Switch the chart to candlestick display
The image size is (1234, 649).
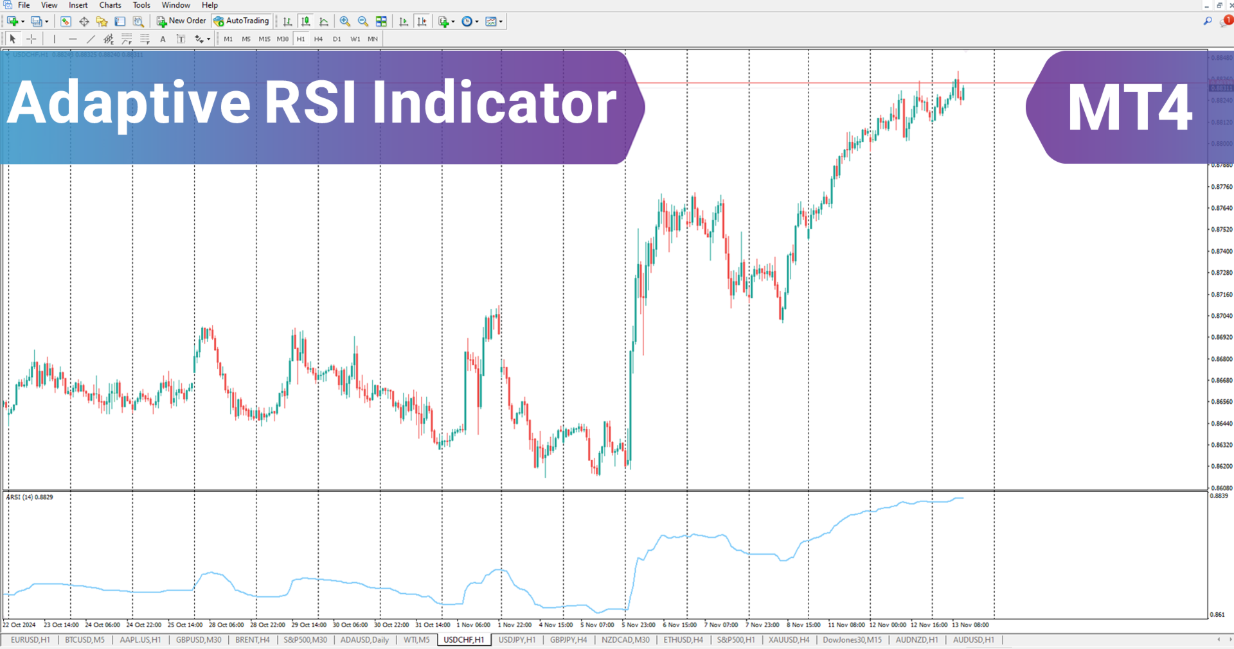pos(305,21)
